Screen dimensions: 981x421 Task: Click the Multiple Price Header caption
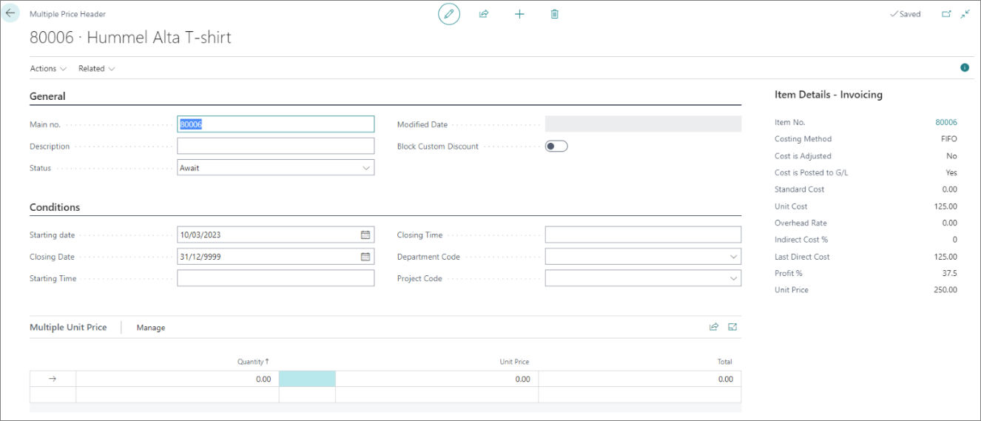click(x=67, y=14)
